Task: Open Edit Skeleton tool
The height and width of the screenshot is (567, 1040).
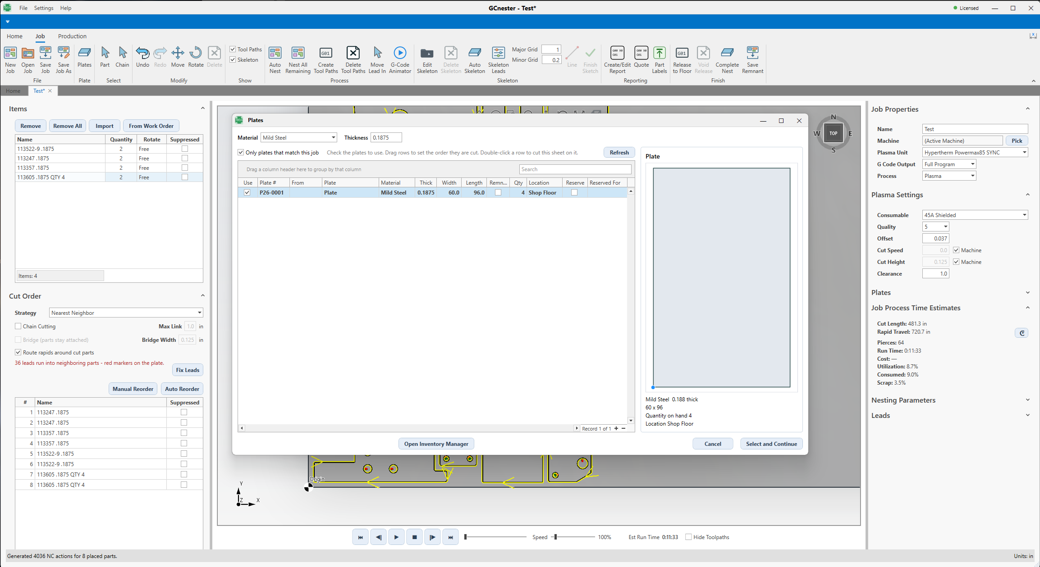Action: 427,59
